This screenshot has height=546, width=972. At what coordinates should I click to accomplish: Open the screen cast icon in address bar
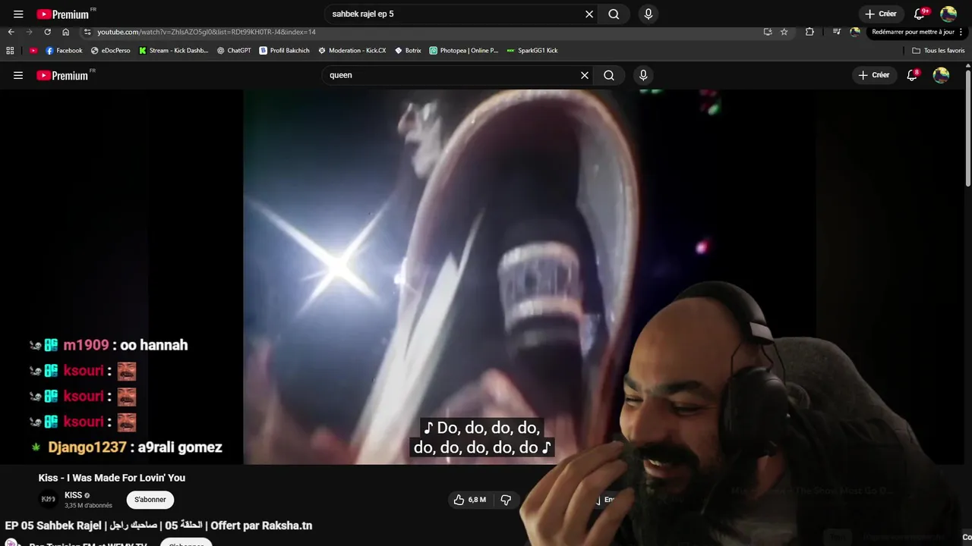[768, 32]
